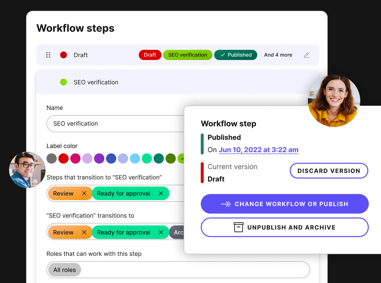Click the "Workflow steps" heading
Image resolution: width=381 pixels, height=283 pixels.
pyautogui.click(x=75, y=28)
